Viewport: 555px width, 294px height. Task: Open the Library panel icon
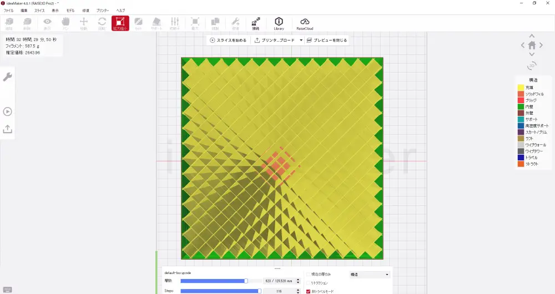(279, 23)
